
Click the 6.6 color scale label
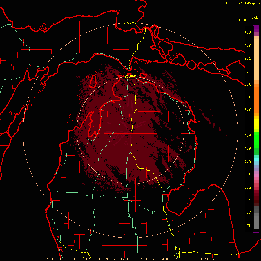[248, 84]
